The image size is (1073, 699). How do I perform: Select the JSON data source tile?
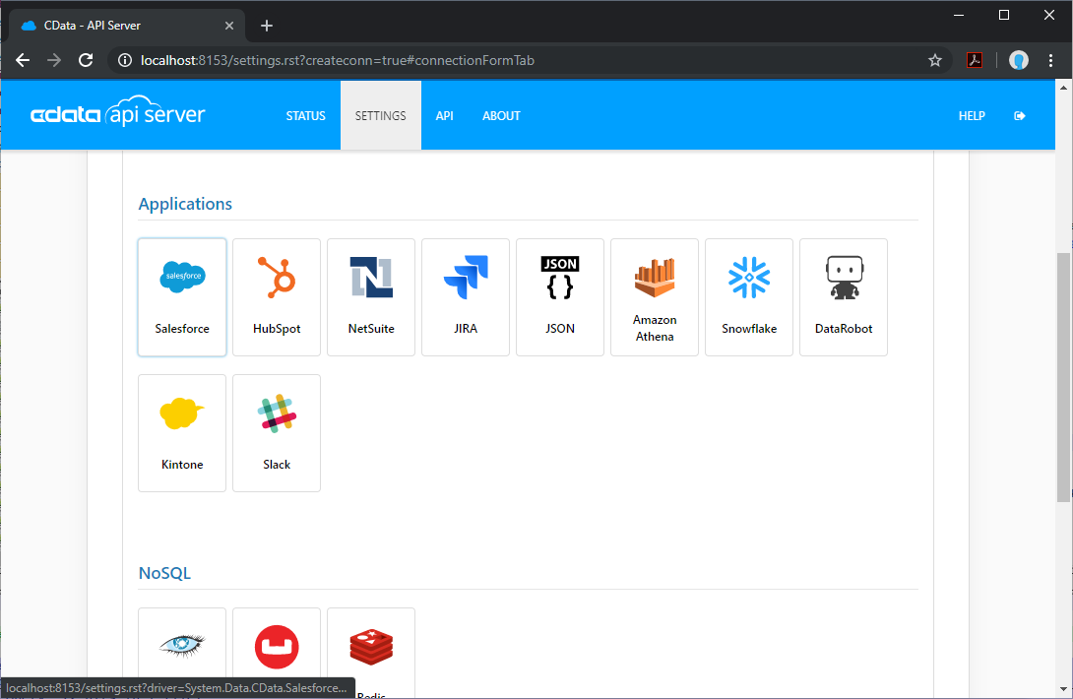click(560, 296)
